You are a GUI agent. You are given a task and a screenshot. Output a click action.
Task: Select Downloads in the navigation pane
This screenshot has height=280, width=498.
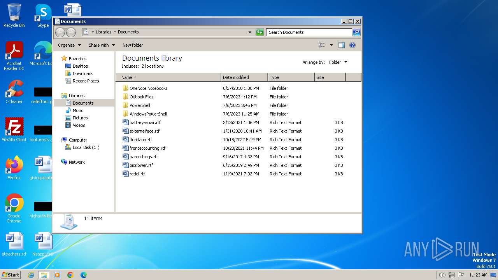click(x=83, y=73)
